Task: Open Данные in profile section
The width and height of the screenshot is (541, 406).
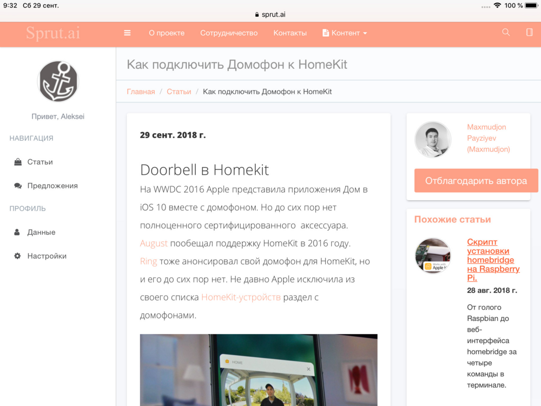Action: pyautogui.click(x=42, y=232)
